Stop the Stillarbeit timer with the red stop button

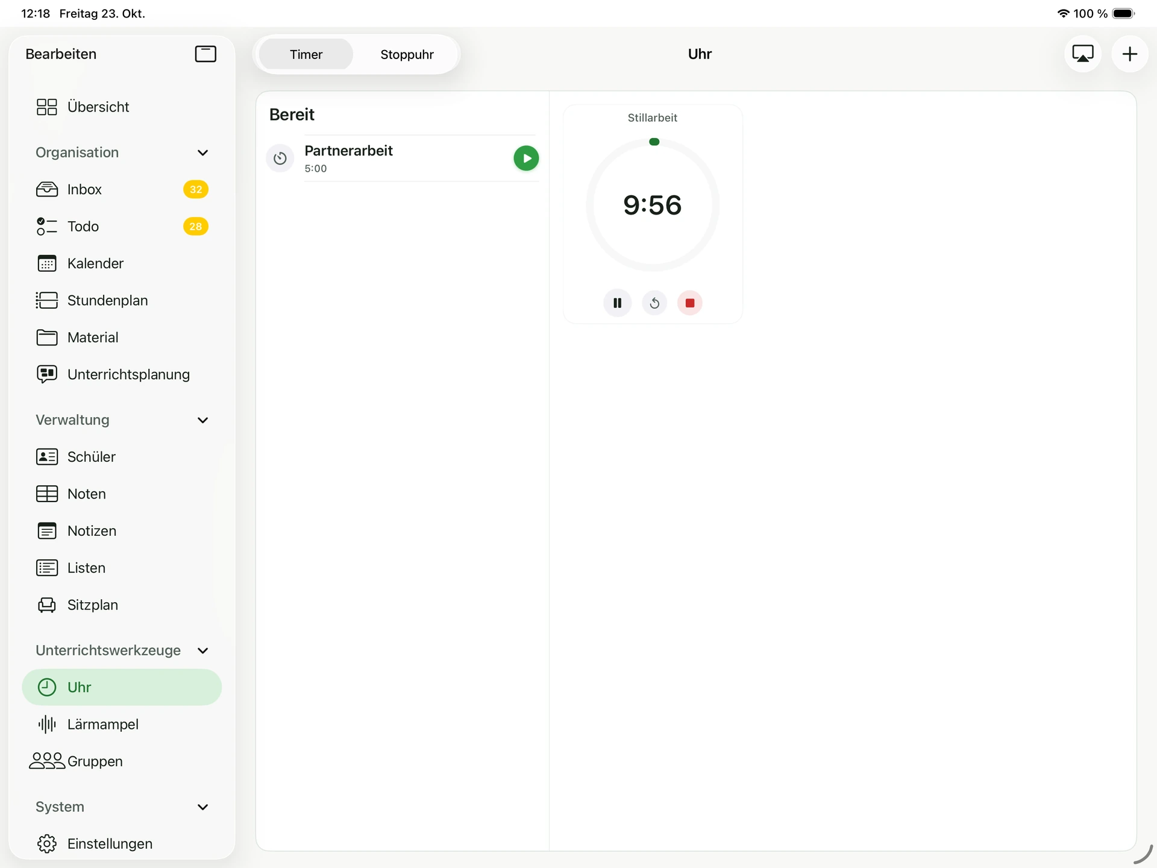coord(690,303)
